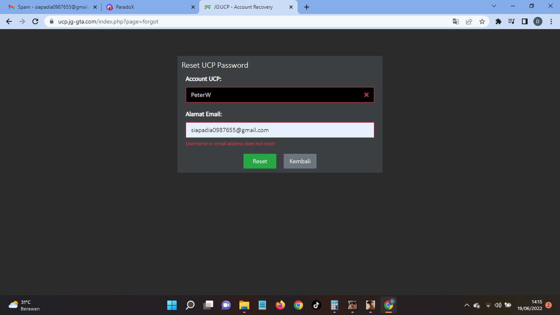The image size is (560, 315).
Task: Open Teams Chat on taskbar
Action: [226, 305]
